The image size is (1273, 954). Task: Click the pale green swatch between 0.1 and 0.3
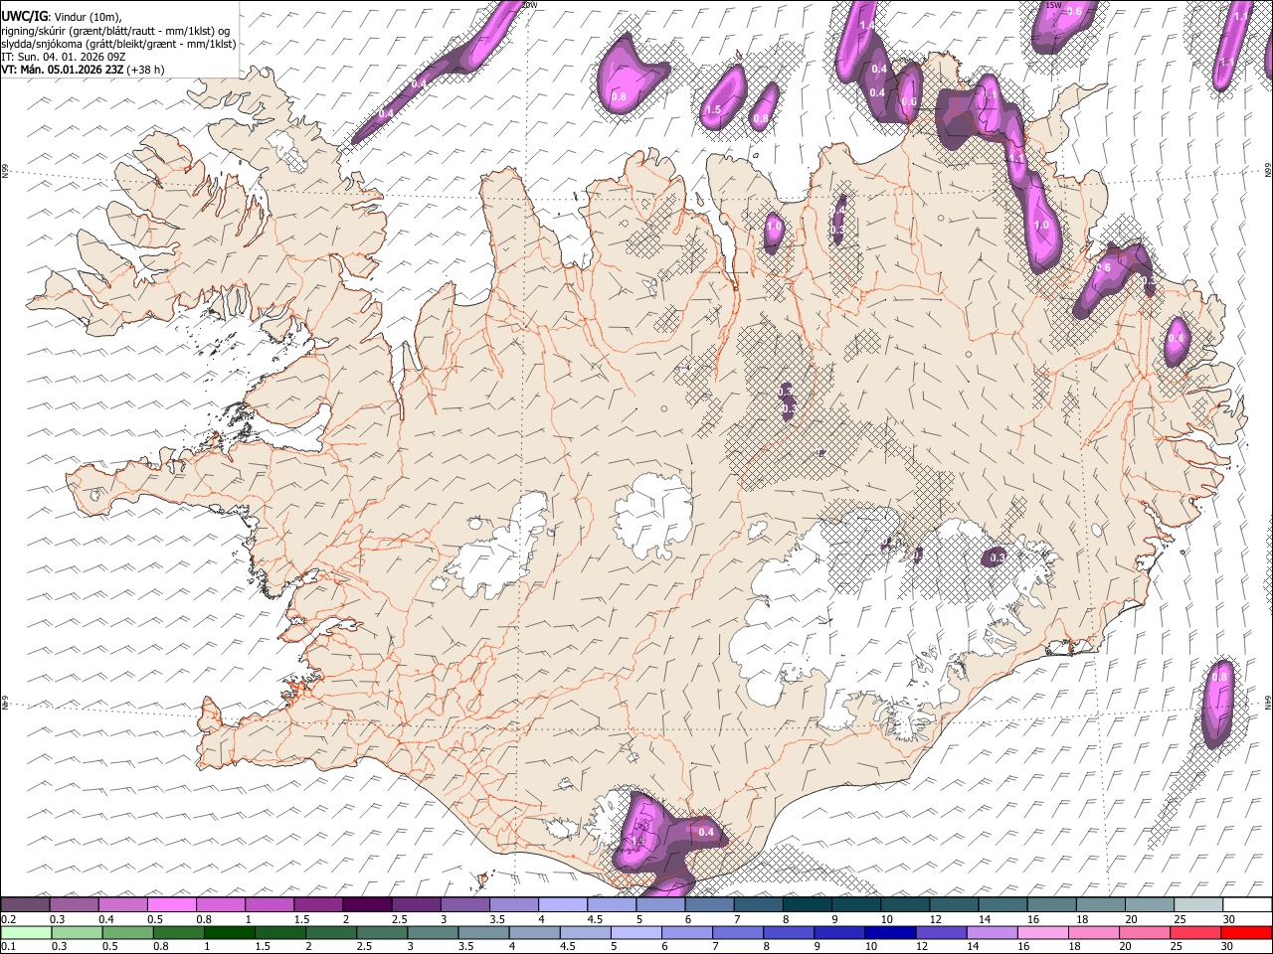pos(26,932)
